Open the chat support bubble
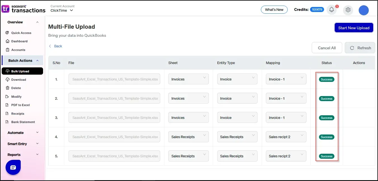This screenshot has width=378, height=181. click(x=13, y=167)
